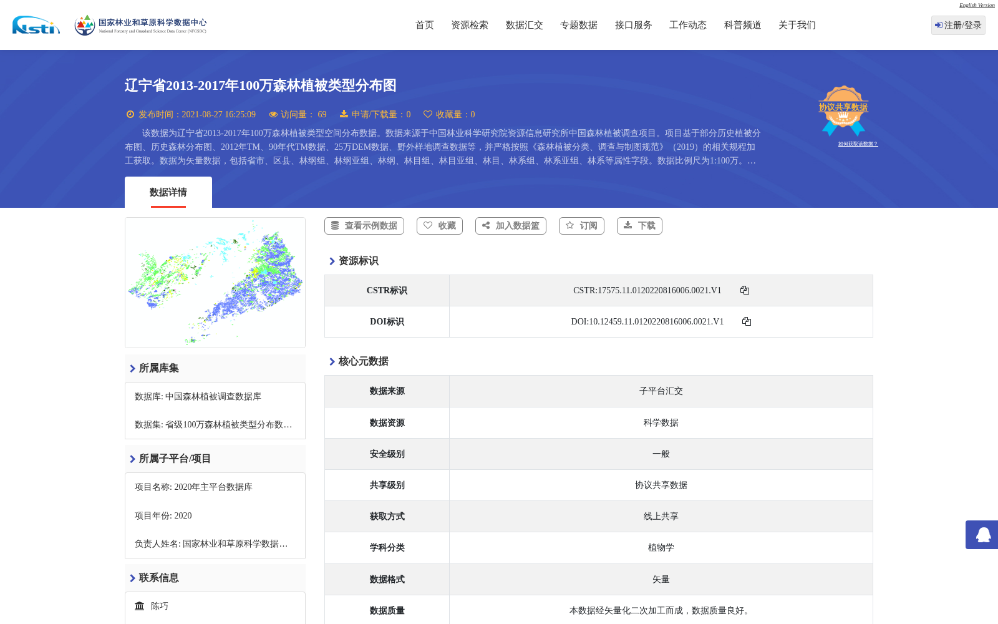The width and height of the screenshot is (998, 624).
Task: Click the 如何获取该数据 link
Action: click(x=858, y=144)
